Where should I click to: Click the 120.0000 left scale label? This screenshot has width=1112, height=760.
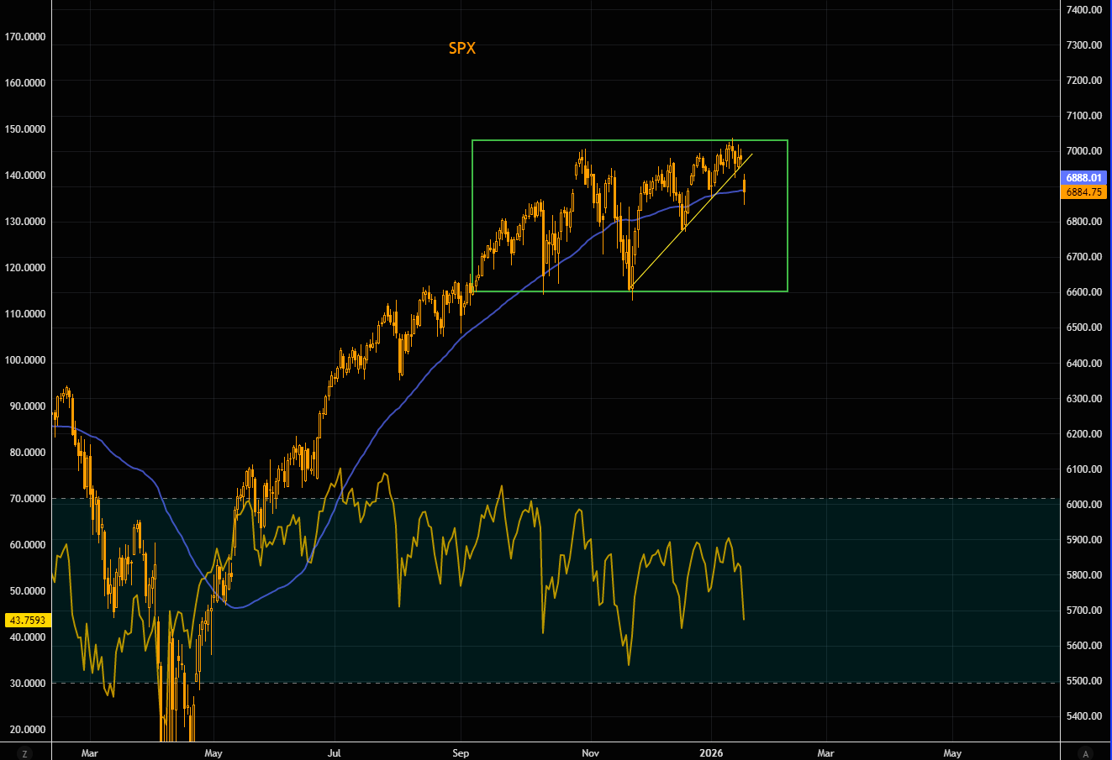coord(24,268)
